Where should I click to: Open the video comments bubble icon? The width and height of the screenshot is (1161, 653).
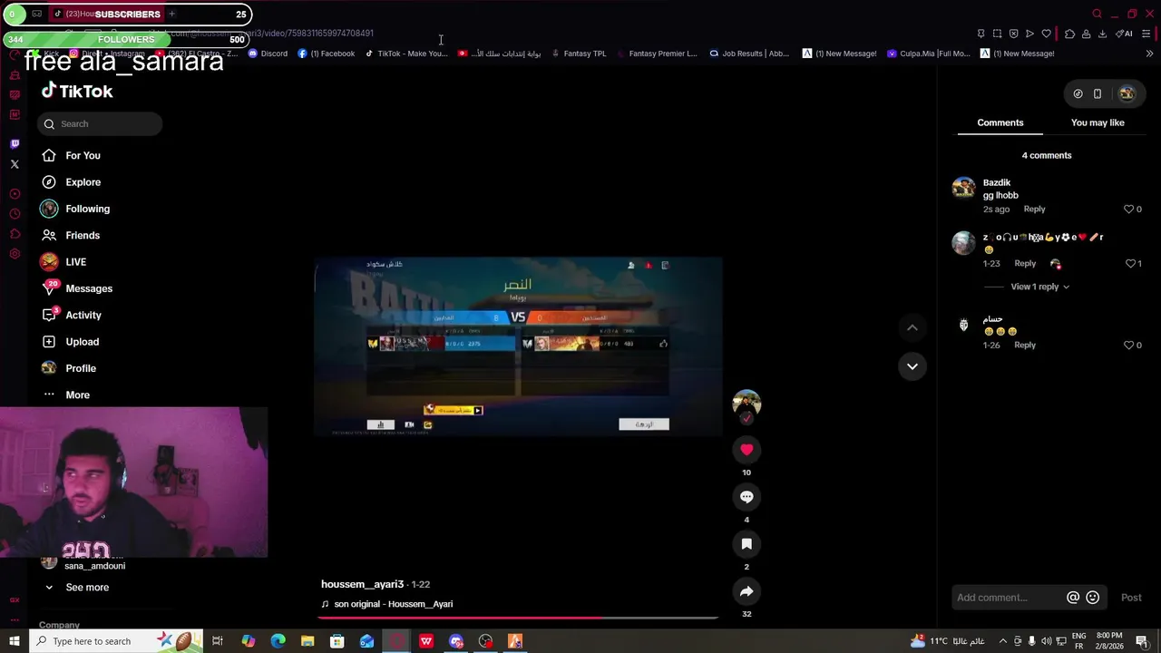pyautogui.click(x=746, y=496)
